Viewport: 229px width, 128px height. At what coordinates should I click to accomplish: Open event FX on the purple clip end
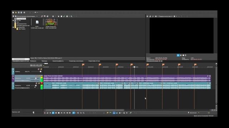208,76
